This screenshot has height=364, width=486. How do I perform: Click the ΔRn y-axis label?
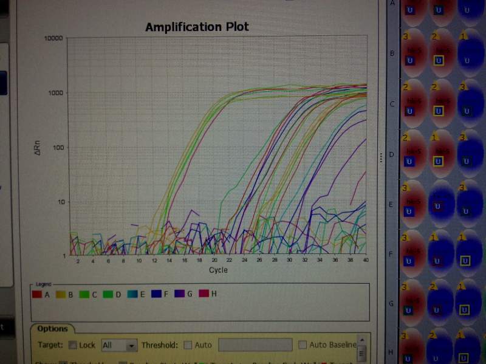coord(38,148)
